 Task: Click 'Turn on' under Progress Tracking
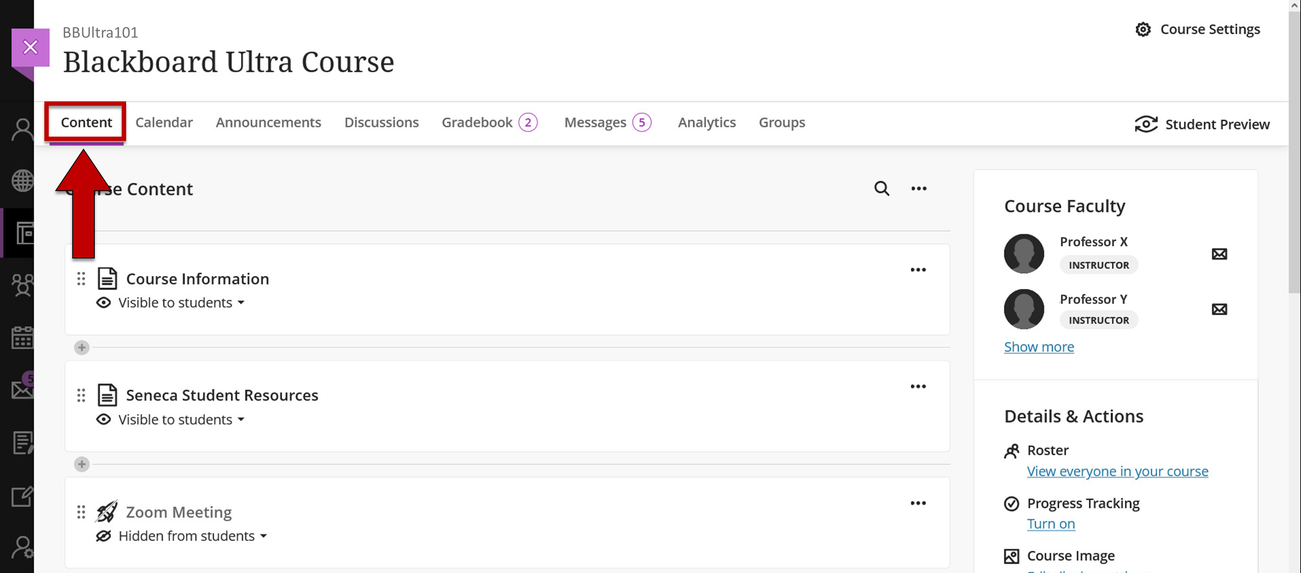[x=1051, y=523]
